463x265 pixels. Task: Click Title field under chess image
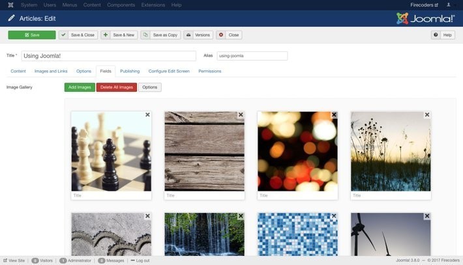(112, 195)
